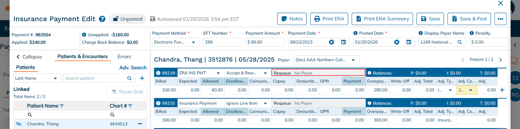The width and height of the screenshot is (520, 129).
Task: Click the Search patient input field
Action: click(95, 78)
